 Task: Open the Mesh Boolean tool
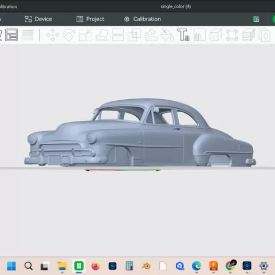pos(134,35)
